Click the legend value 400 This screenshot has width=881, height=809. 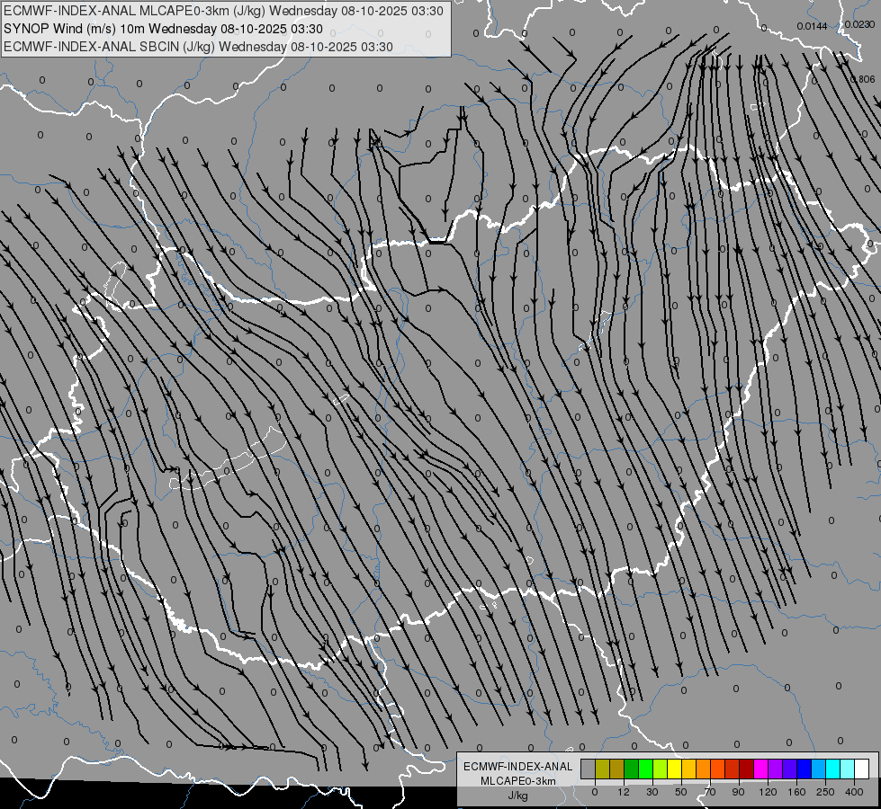(x=854, y=792)
